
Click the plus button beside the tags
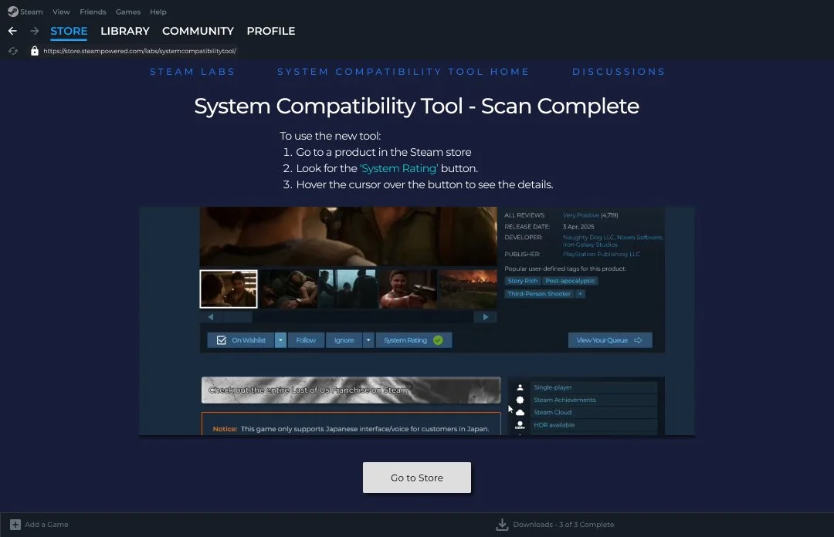click(x=580, y=293)
